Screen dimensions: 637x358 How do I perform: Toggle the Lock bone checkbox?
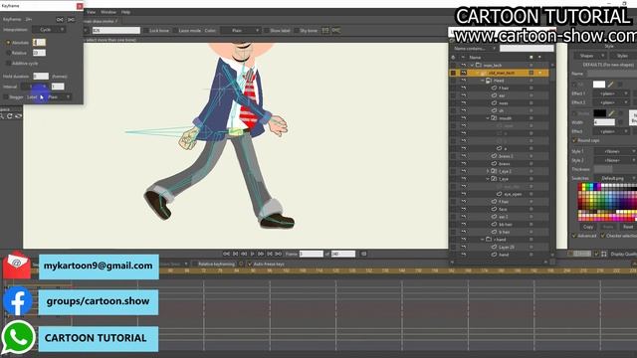point(146,31)
